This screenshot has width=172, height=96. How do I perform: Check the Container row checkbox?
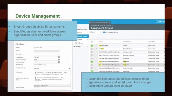click(x=92, y=58)
